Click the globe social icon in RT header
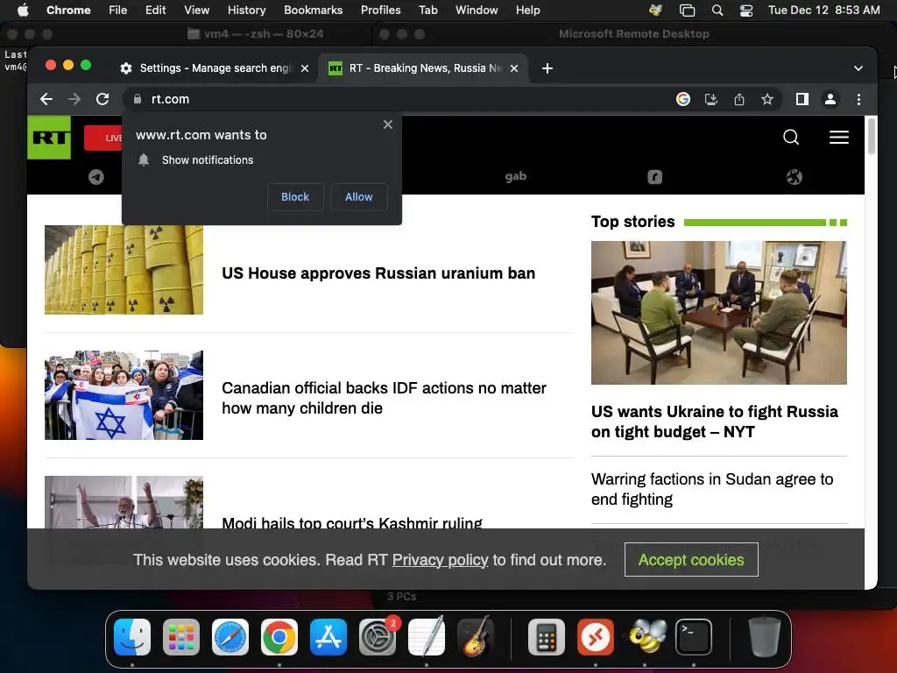Screen dimensions: 897x673 [x=794, y=177]
